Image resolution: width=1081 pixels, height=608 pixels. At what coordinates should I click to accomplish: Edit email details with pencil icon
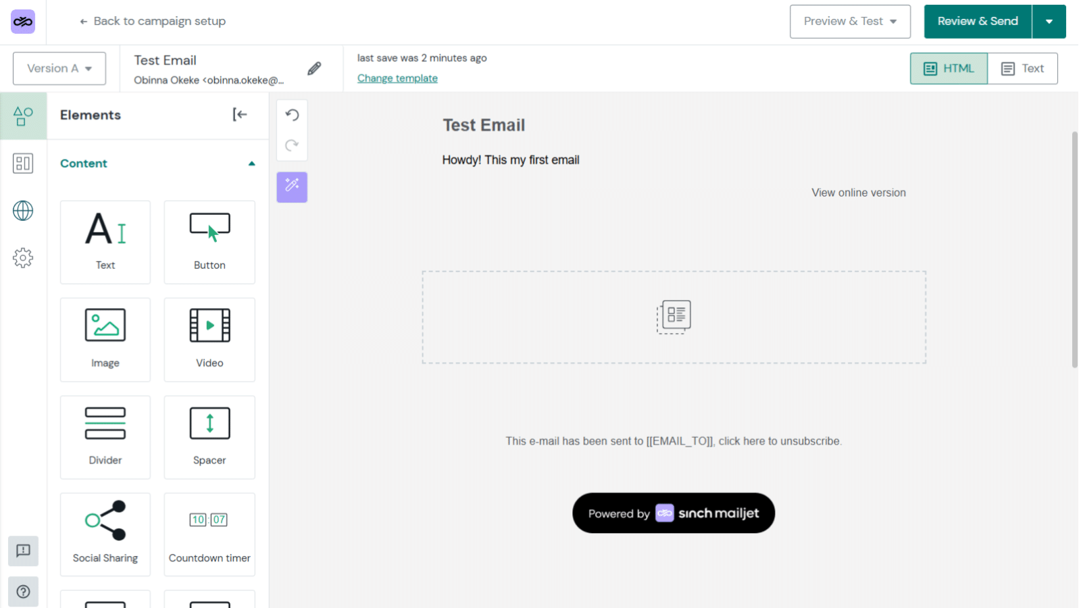pyautogui.click(x=314, y=68)
